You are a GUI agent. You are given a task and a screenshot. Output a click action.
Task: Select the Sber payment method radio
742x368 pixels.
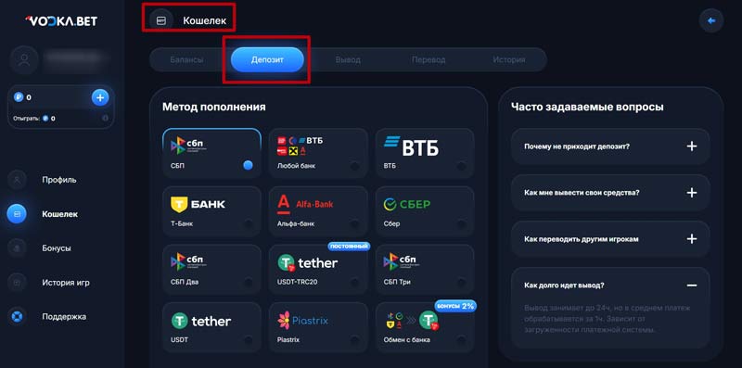(461, 223)
